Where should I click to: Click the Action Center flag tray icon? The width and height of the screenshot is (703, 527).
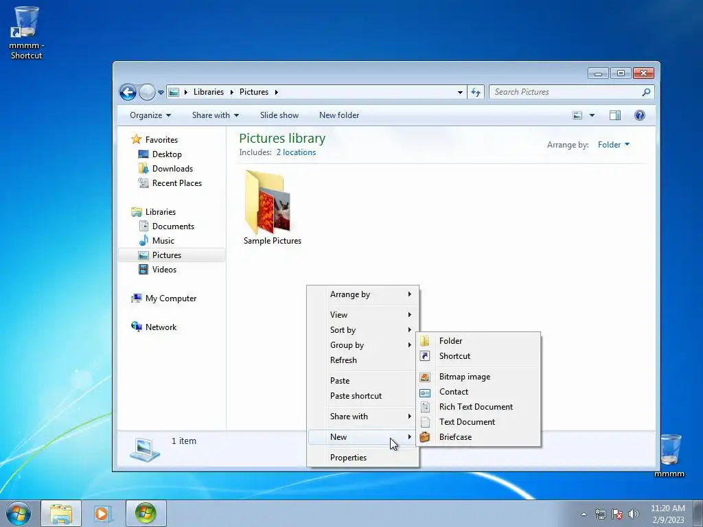pyautogui.click(x=617, y=514)
